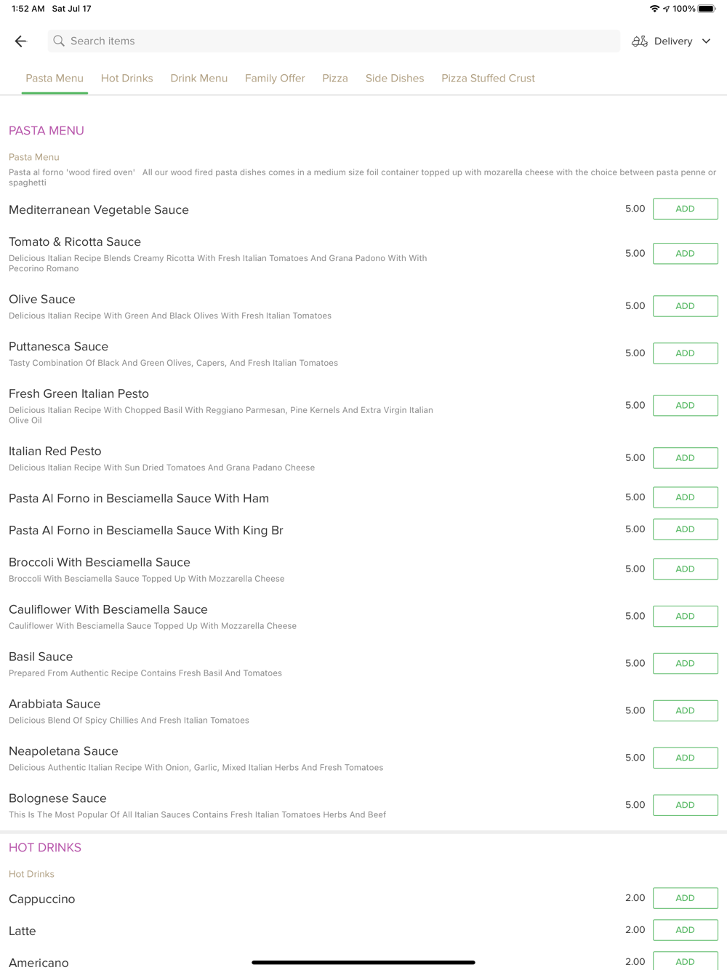This screenshot has width=727, height=970.
Task: Add a Cappuccino to the order
Action: point(685,898)
